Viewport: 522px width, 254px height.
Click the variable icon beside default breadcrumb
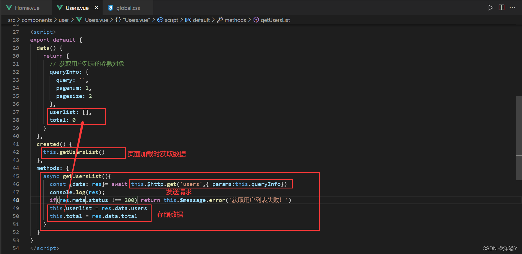(188, 20)
